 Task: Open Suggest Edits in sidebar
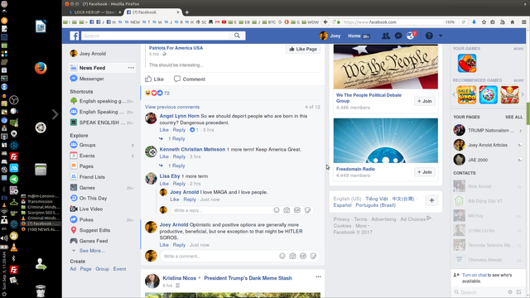[x=94, y=230]
